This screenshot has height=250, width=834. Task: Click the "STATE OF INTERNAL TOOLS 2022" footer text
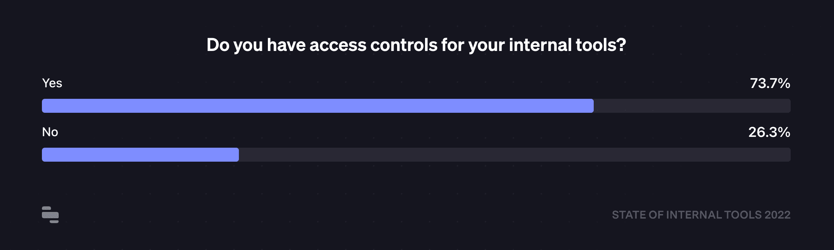(701, 215)
